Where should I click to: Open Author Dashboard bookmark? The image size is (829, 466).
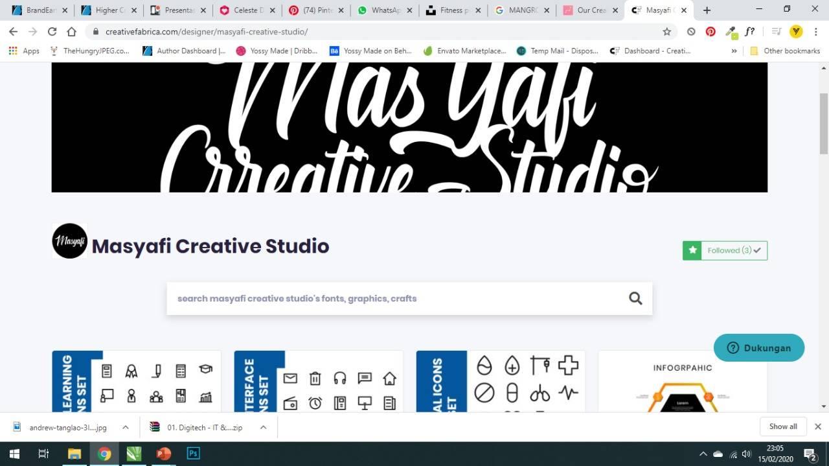183,51
